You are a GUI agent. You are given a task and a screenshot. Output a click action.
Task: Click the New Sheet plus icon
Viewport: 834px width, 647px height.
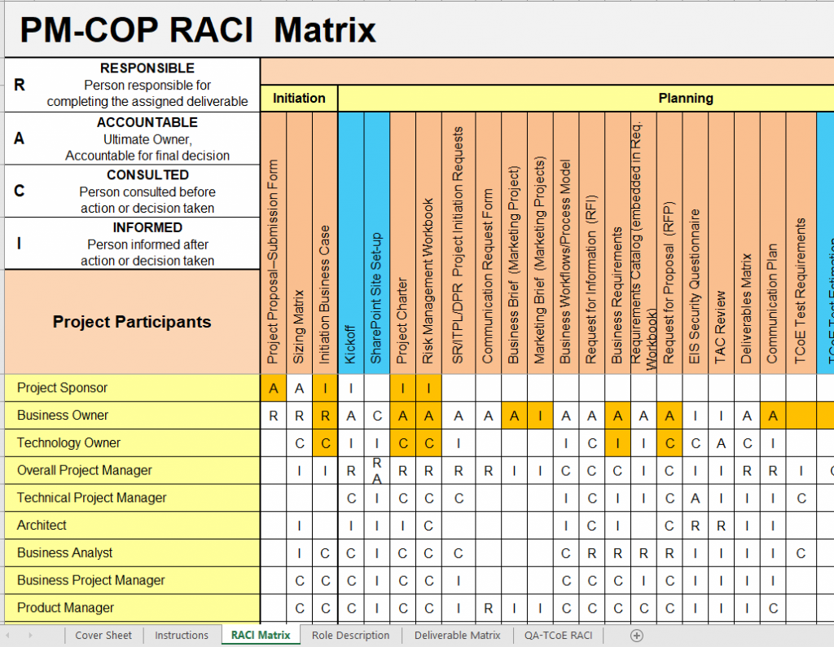tap(638, 635)
